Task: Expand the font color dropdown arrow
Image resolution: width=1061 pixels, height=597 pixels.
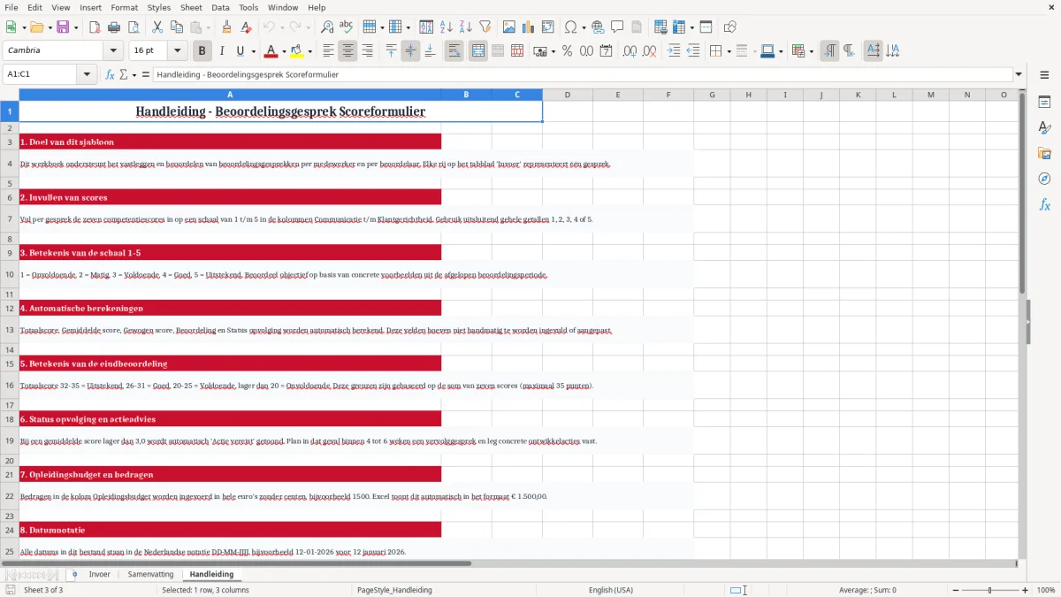Action: point(284,51)
